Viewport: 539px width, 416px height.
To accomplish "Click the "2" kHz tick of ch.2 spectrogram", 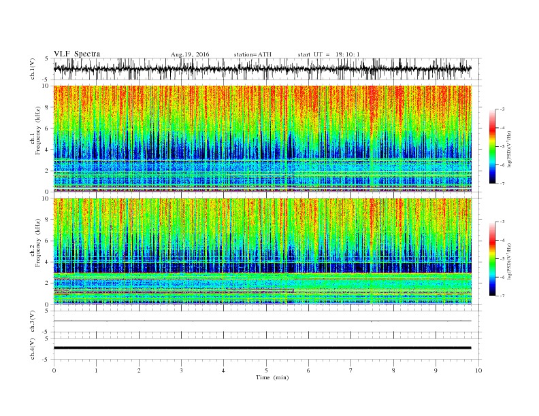I will (48, 283).
